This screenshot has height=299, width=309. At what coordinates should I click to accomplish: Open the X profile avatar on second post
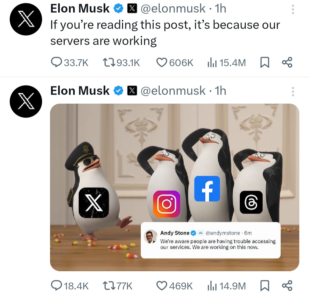(x=26, y=101)
